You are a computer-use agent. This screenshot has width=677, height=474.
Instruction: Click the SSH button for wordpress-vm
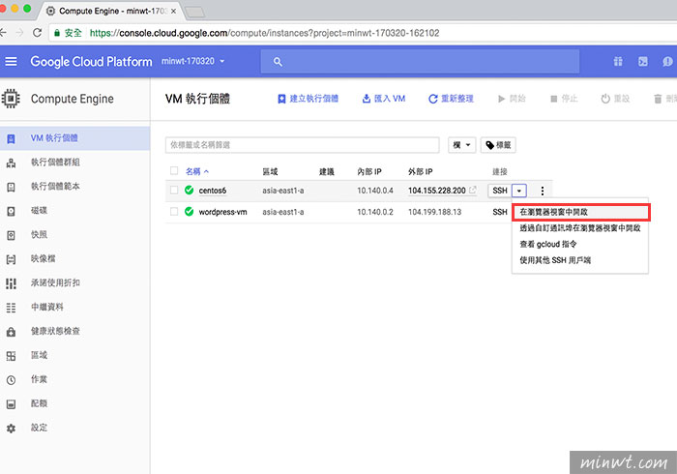(x=500, y=212)
